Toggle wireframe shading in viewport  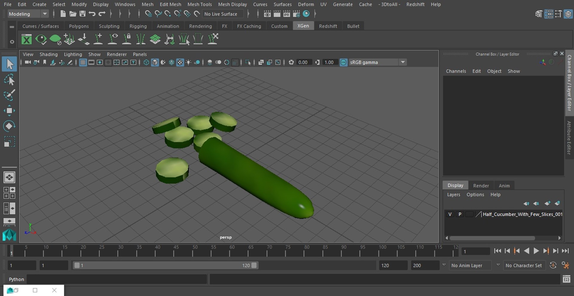(146, 62)
